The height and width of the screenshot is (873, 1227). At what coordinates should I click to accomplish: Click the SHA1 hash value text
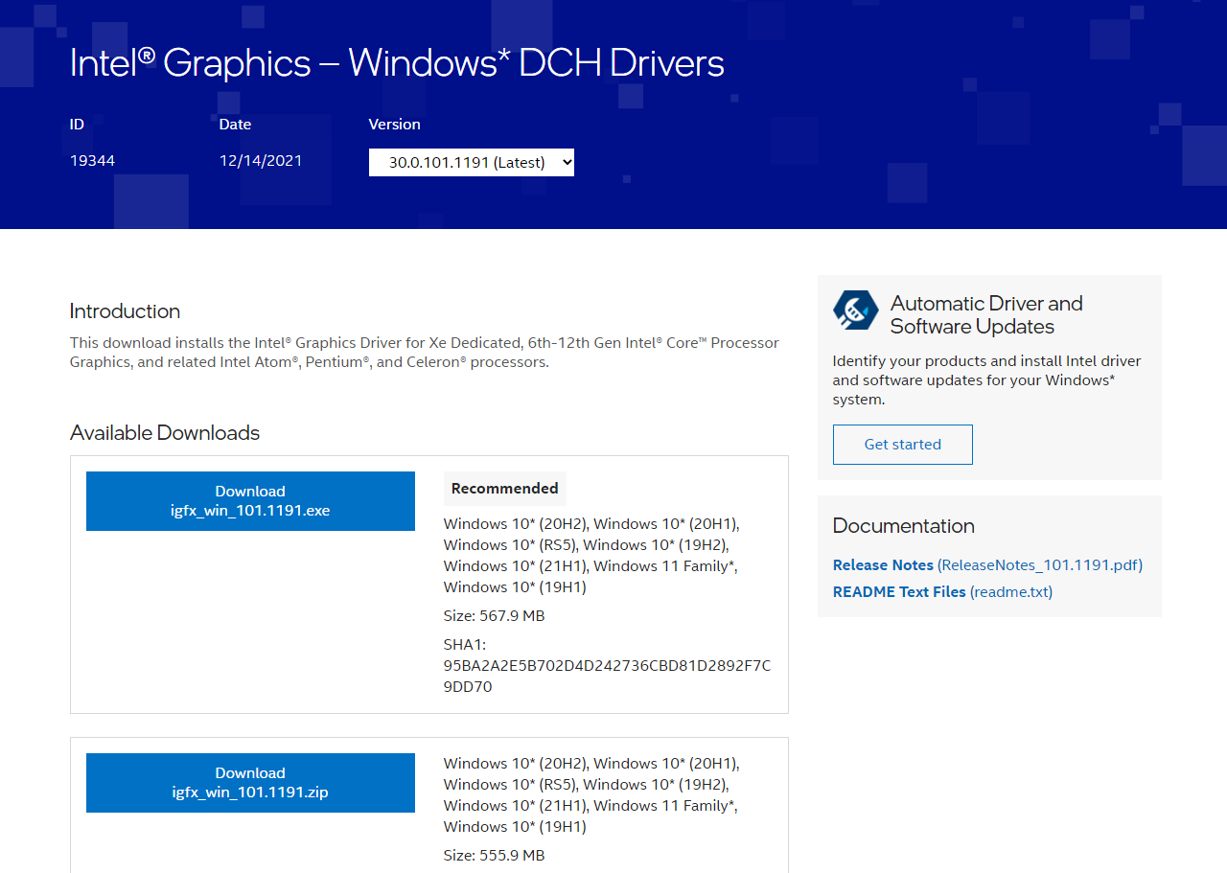606,676
